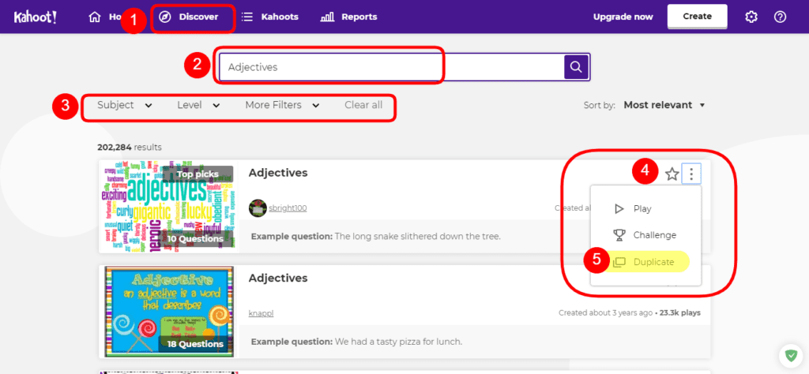Click the 202,284 results text

click(130, 148)
